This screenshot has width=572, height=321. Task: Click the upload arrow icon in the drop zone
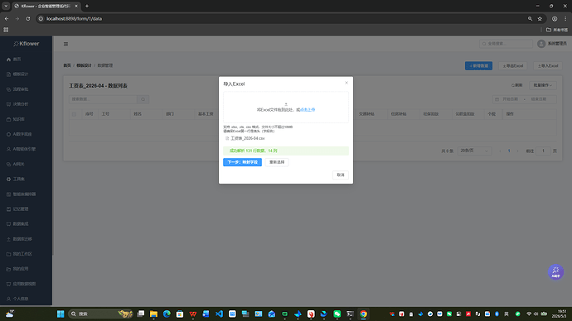tap(286, 104)
